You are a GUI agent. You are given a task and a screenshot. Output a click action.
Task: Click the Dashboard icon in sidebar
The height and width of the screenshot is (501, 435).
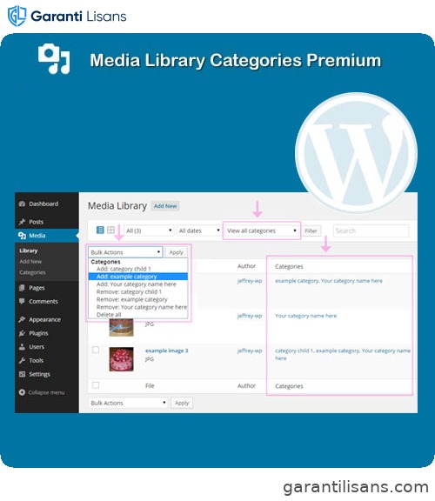tap(22, 204)
